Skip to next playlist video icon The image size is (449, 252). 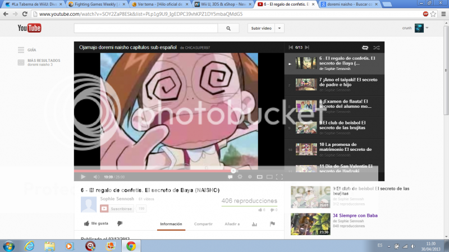click(307, 47)
